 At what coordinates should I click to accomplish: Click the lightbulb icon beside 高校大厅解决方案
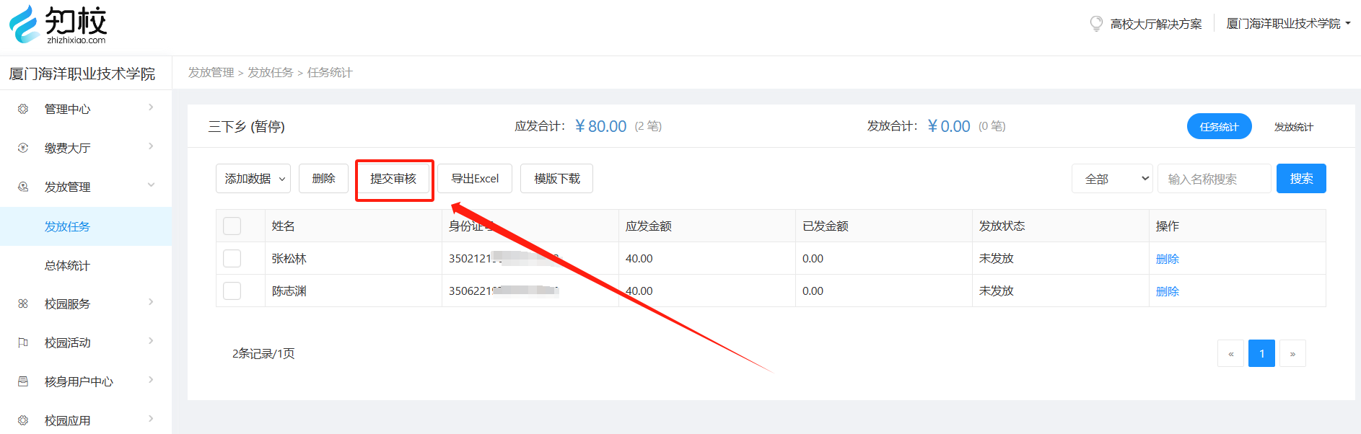tap(1096, 24)
